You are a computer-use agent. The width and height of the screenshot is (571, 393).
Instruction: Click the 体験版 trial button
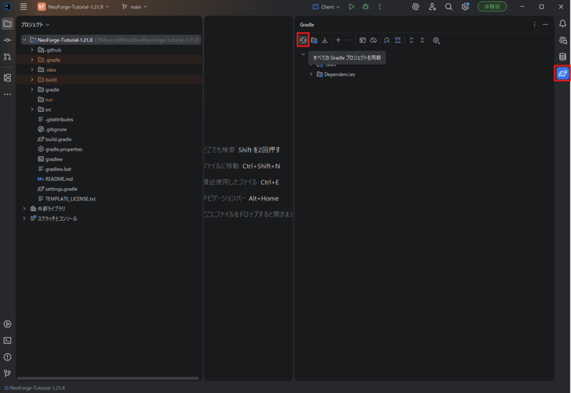pos(492,7)
